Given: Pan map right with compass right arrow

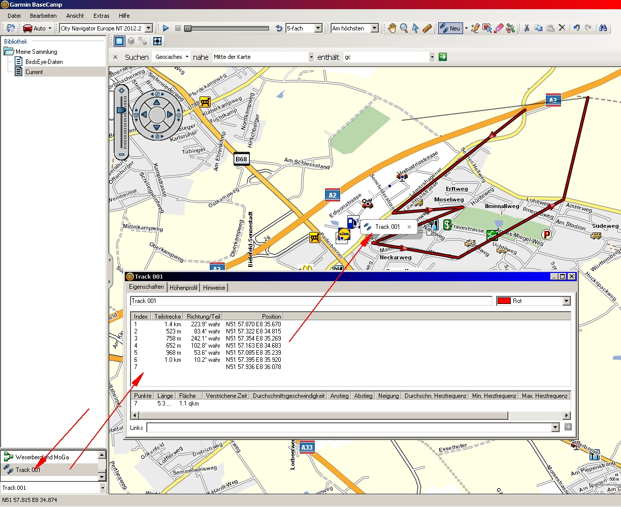Looking at the screenshot, I should tap(170, 115).
